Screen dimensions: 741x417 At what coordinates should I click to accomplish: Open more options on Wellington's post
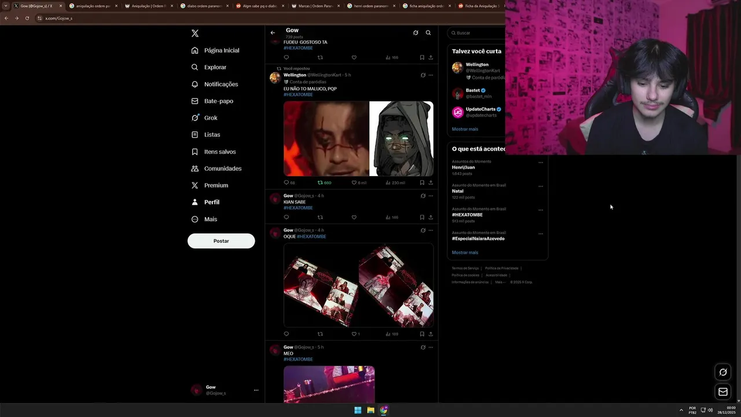431,75
